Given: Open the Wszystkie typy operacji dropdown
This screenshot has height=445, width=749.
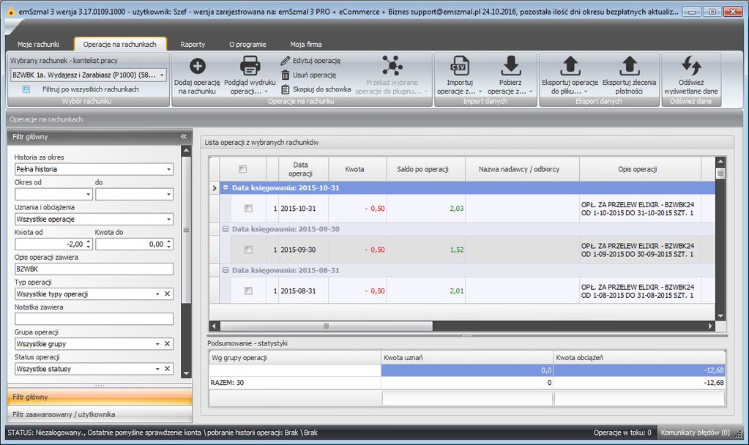Looking at the screenshot, I should tap(157, 294).
